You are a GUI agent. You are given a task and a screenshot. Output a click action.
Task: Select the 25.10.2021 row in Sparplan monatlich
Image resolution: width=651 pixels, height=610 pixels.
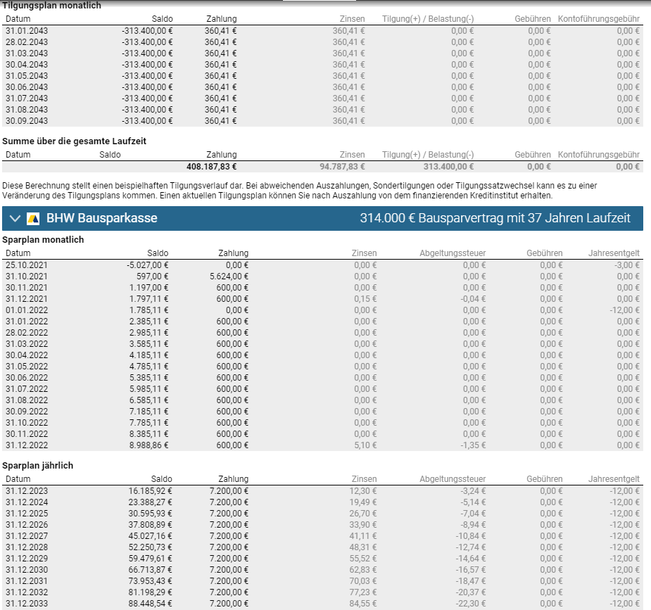pos(27,265)
